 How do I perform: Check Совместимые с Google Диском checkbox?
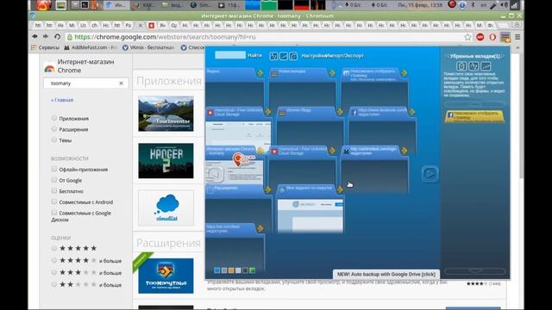click(53, 213)
